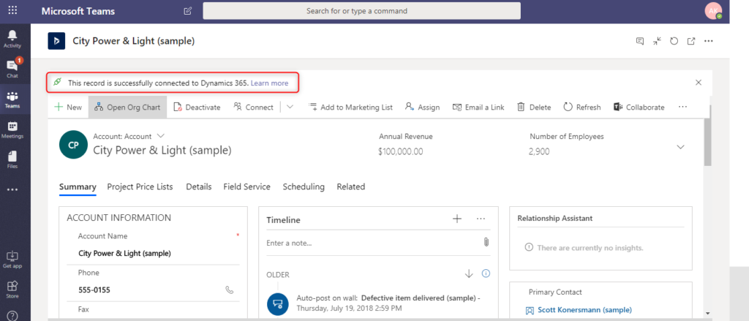Click Add to Marketing List
Image resolution: width=749 pixels, height=321 pixels.
click(350, 107)
